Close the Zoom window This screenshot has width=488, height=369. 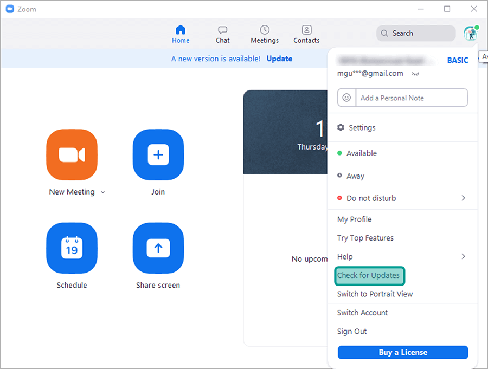[474, 9]
